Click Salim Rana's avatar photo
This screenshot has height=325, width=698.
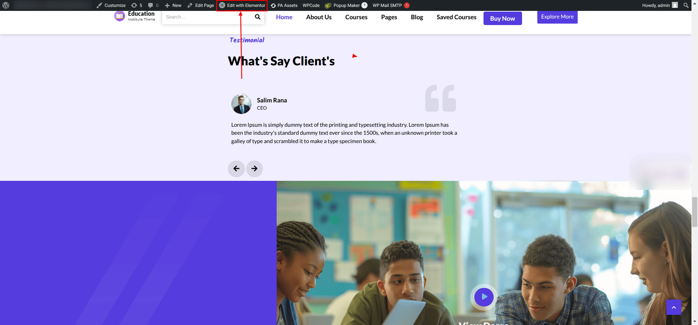(241, 104)
